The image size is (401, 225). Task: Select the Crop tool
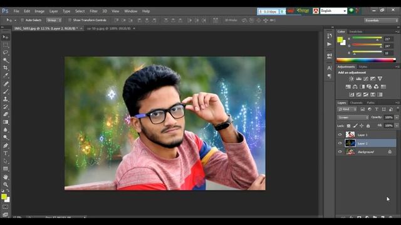6,68
